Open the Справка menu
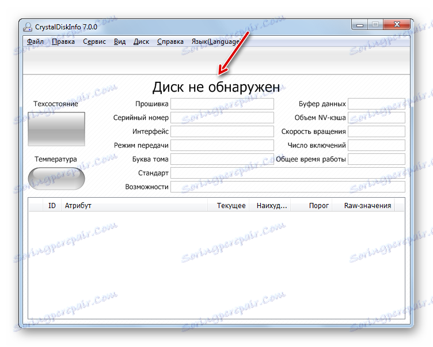Screen dimensions: 433x347 tap(170, 42)
